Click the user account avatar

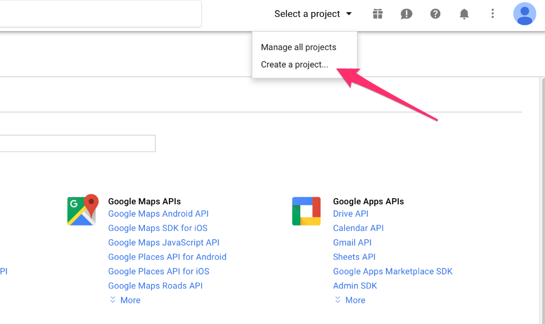click(x=524, y=14)
